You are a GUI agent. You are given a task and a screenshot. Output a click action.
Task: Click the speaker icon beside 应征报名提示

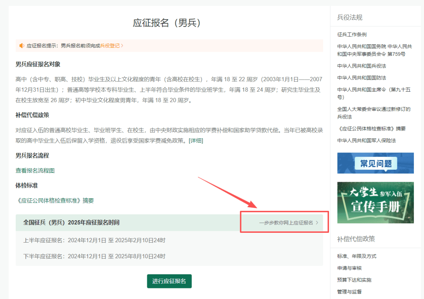click(22, 46)
